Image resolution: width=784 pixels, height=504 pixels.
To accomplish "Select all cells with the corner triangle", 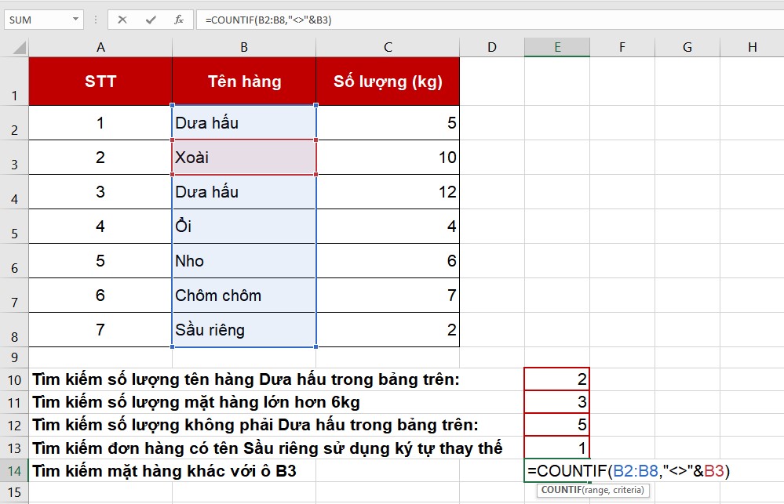I will [19, 48].
